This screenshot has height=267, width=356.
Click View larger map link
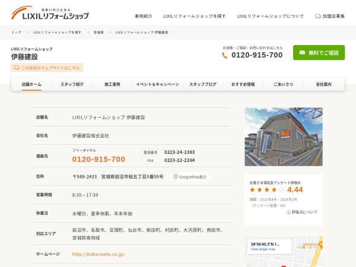pos(263,249)
